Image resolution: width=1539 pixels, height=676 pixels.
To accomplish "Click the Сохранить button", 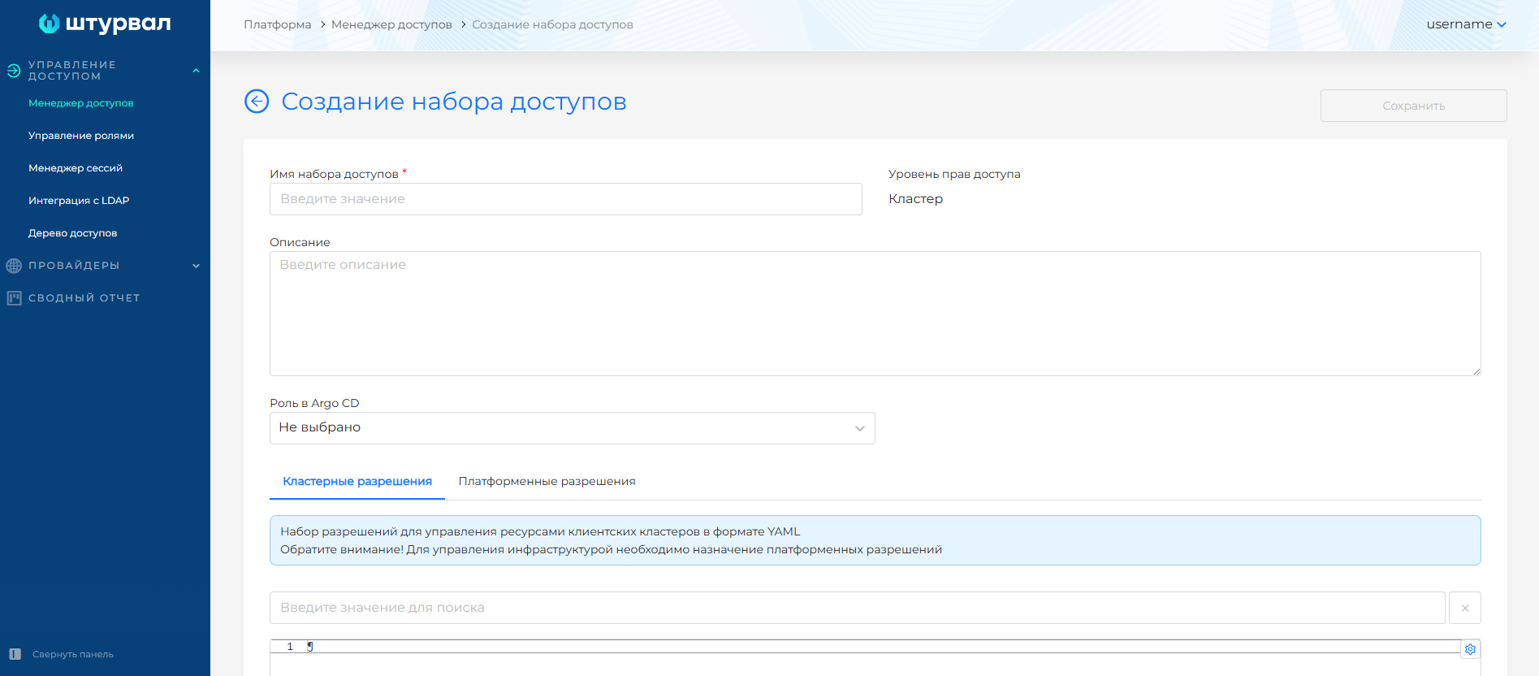I will [x=1413, y=106].
